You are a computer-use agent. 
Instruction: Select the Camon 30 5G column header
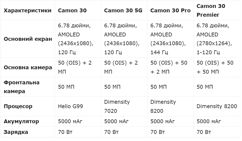tap(123, 11)
